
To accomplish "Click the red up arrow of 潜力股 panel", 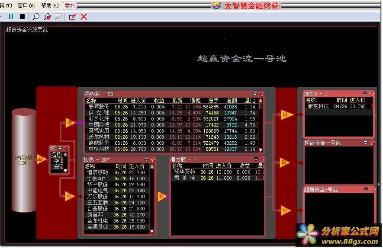I will pyautogui.click(x=263, y=159).
